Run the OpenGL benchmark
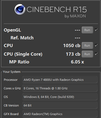 pos(87,30)
